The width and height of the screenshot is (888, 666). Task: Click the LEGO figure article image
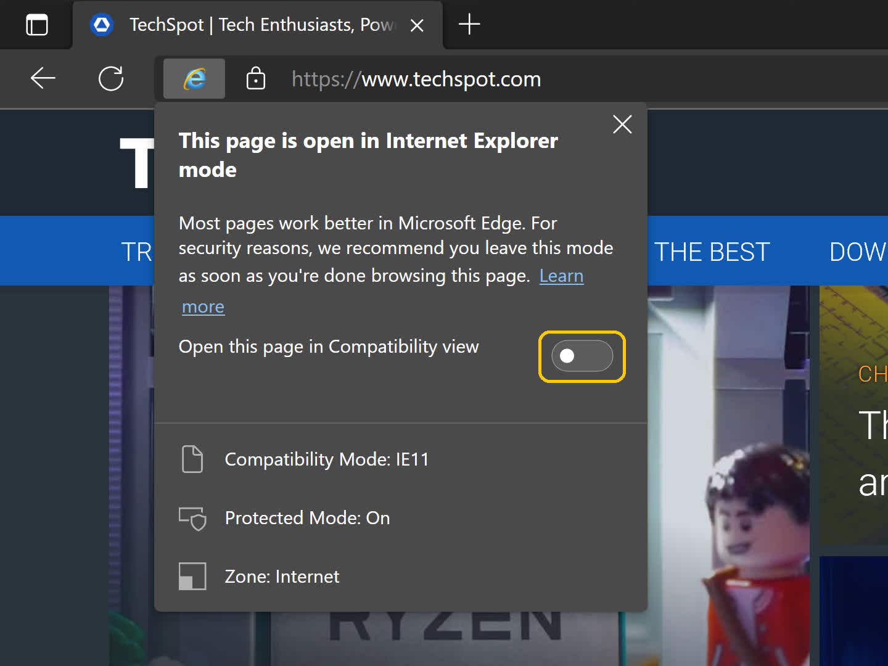(728, 475)
